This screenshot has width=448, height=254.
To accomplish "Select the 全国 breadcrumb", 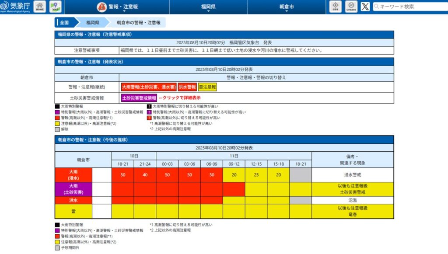I will [x=65, y=23].
